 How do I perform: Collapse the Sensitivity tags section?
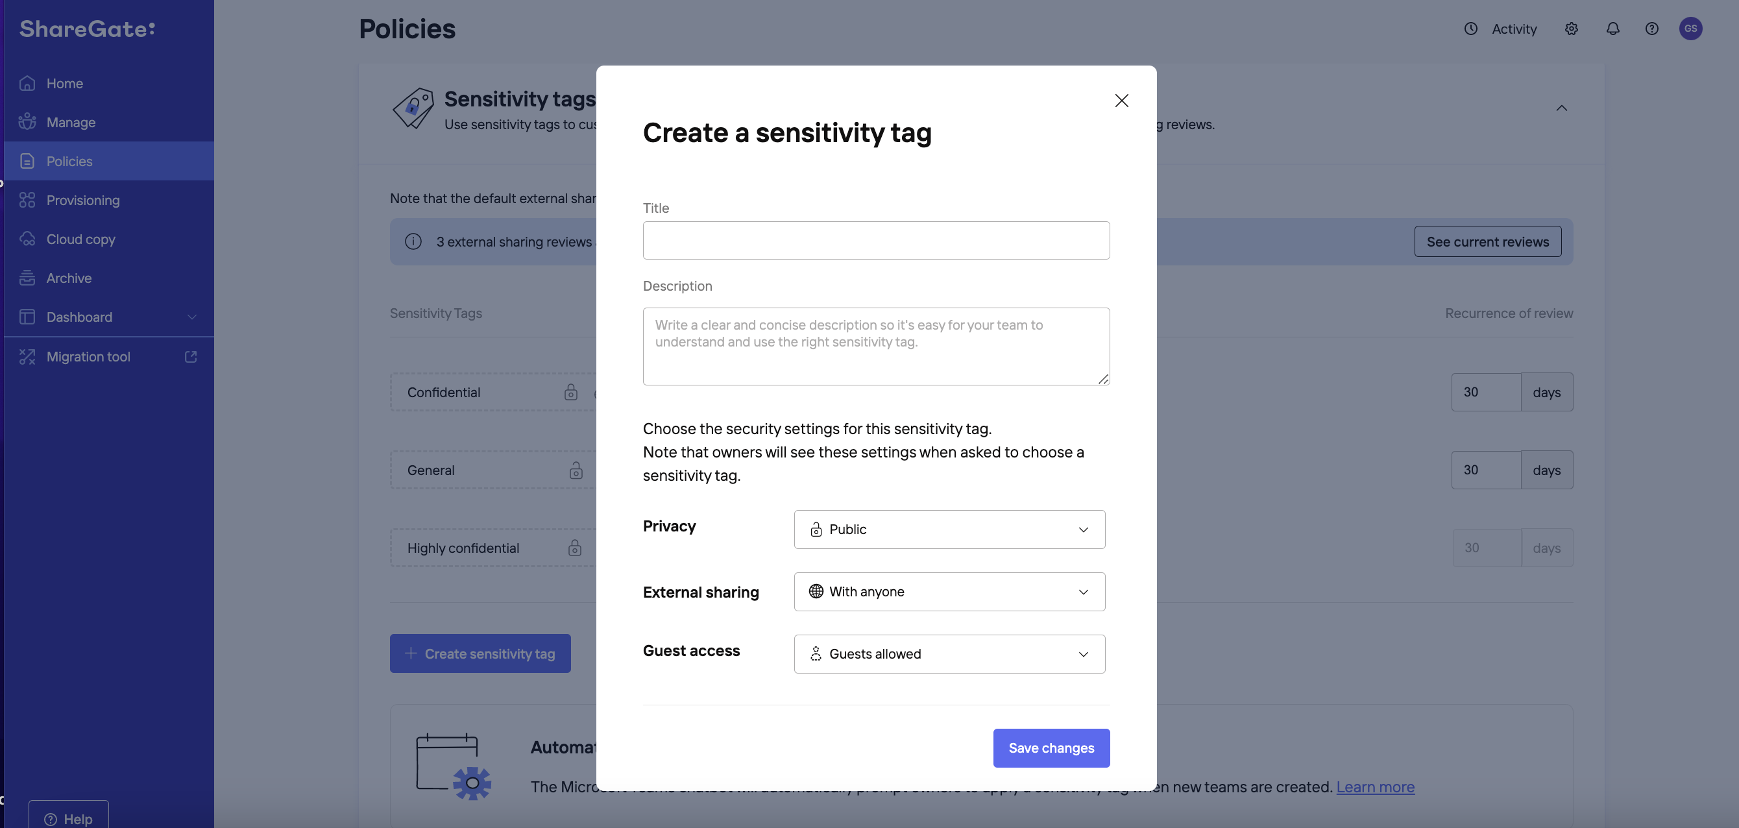[x=1562, y=108]
